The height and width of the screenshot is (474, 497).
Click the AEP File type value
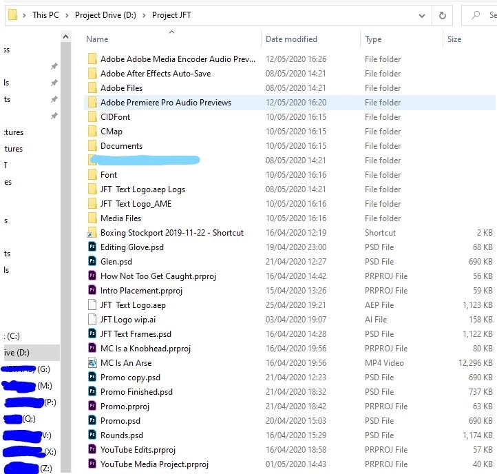coord(379,305)
